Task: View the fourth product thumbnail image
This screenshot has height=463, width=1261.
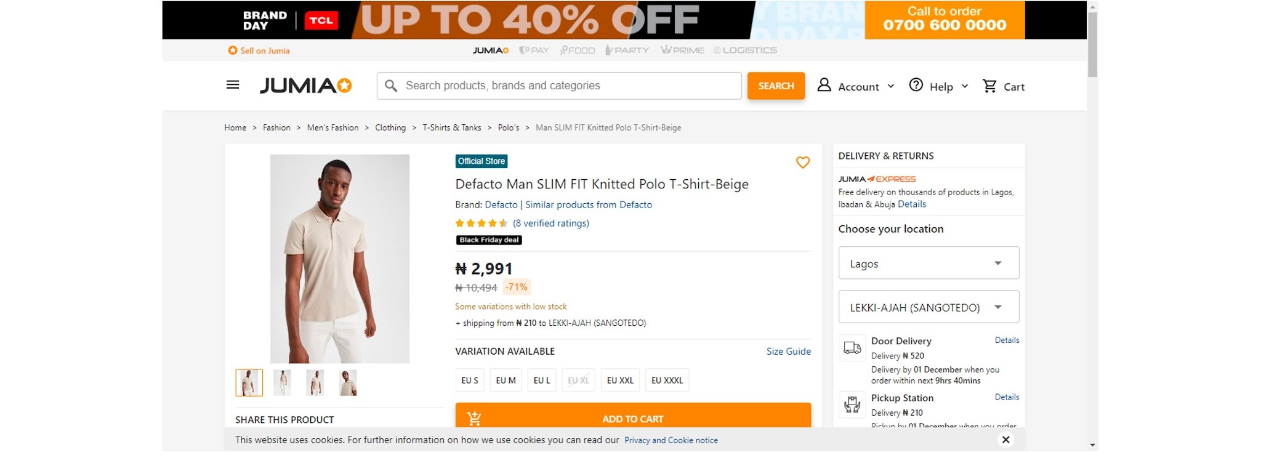Action: 348,382
